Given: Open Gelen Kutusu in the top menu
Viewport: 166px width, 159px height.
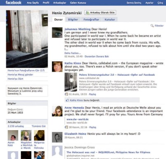Looking at the screenshot, I should [78, 3].
